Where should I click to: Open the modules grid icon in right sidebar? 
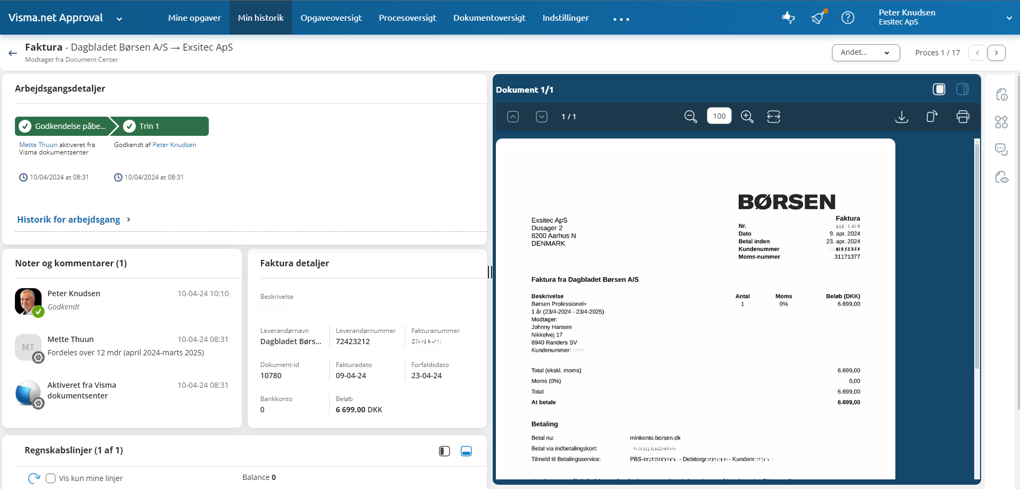[1002, 122]
